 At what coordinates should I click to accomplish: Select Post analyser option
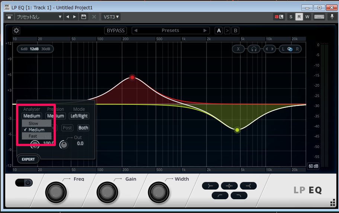67,128
